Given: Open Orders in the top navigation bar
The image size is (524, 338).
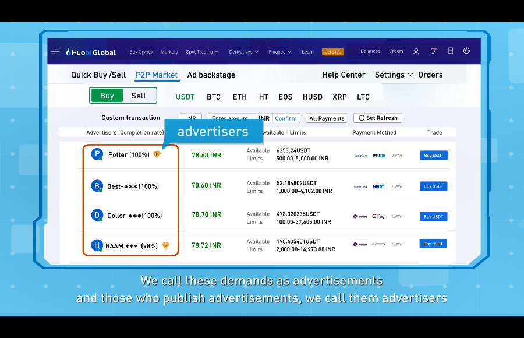Looking at the screenshot, I should coord(396,51).
